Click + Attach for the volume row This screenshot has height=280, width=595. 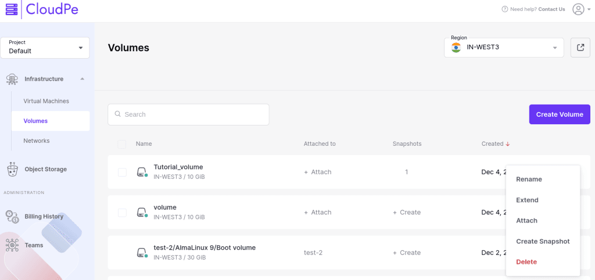click(x=318, y=213)
